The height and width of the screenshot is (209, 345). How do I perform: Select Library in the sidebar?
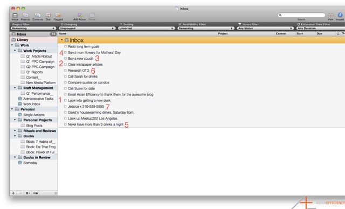coord(33,40)
